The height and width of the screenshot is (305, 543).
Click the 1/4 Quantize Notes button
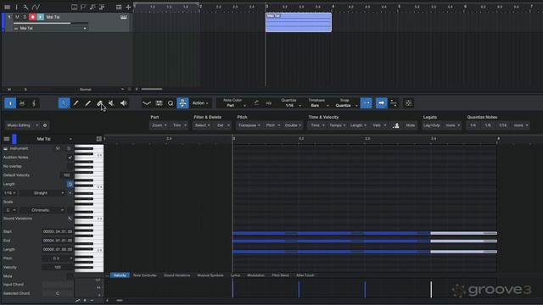(473, 125)
